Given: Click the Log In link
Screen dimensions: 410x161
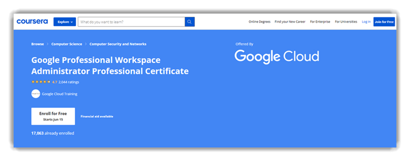Looking at the screenshot, I should coord(366,22).
